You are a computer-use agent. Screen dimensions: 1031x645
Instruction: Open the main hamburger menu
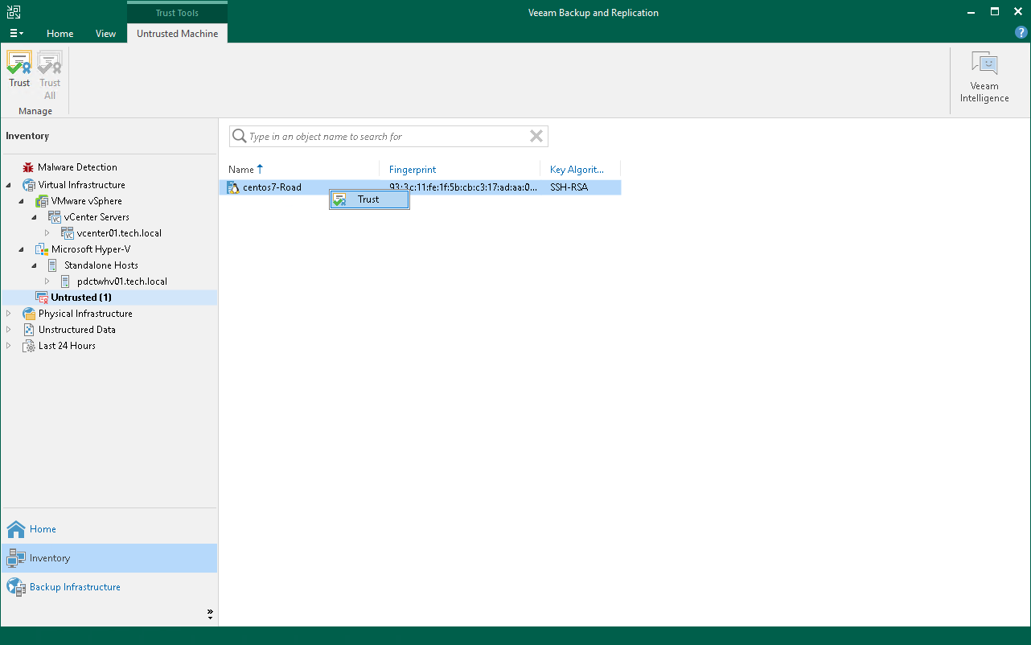(x=16, y=34)
